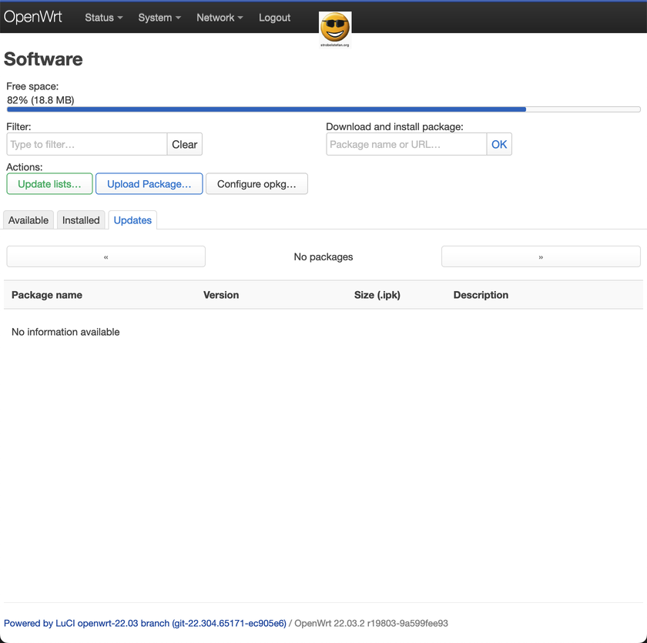This screenshot has height=643, width=647.
Task: Open the Configure opkg settings
Action: point(256,183)
